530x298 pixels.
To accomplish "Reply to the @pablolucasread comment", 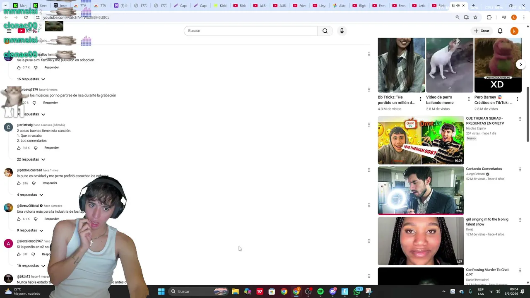I will (50, 183).
